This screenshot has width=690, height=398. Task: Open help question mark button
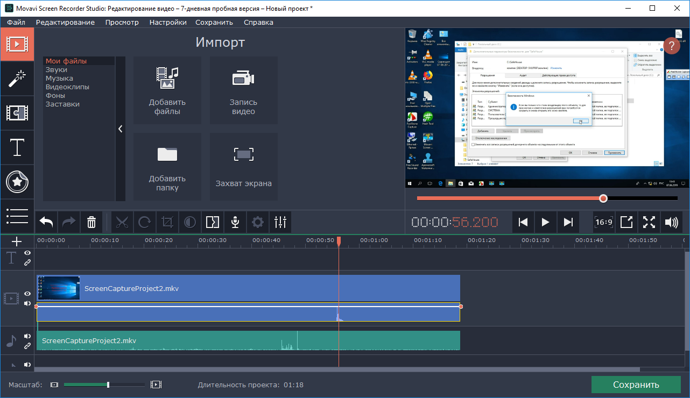[x=671, y=46]
